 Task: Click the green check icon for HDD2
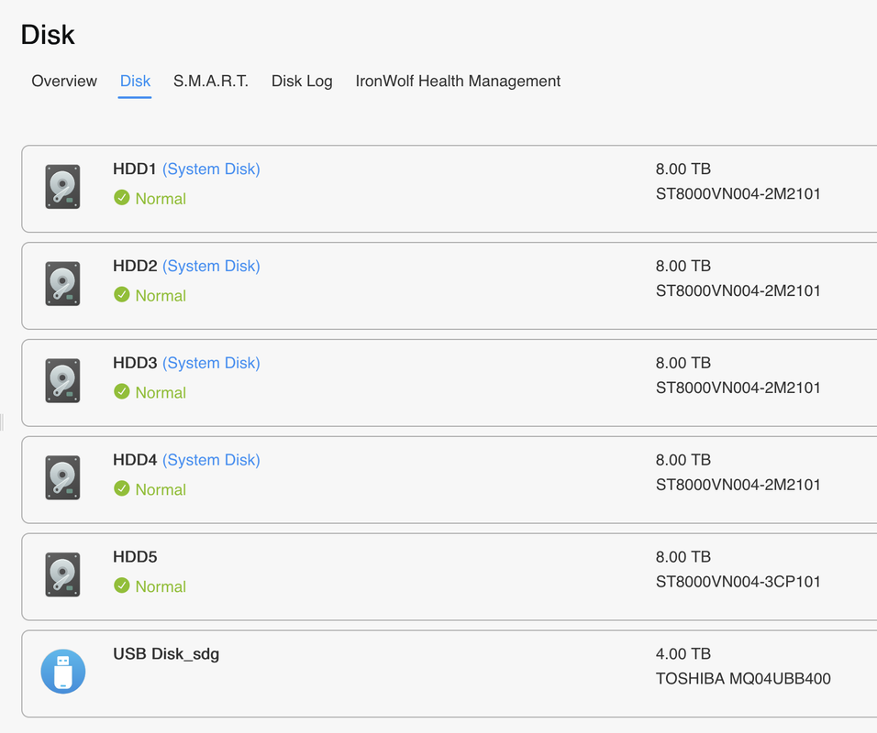122,294
